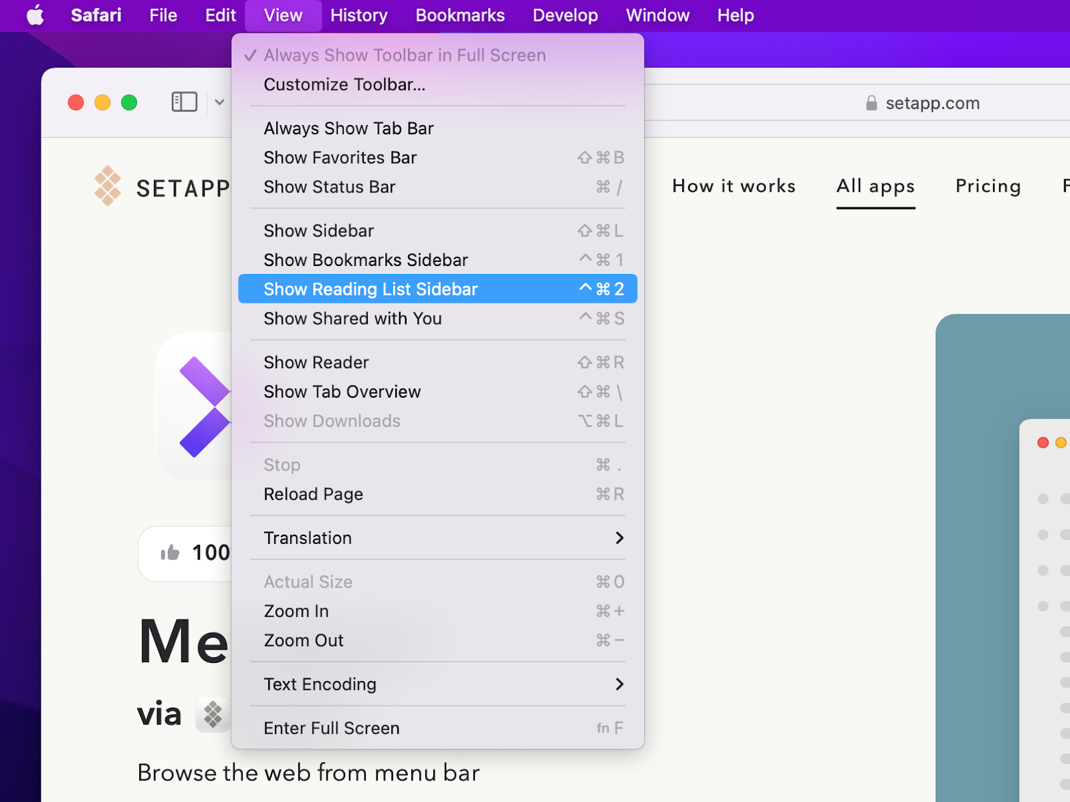Click the How it works link

[x=734, y=186]
